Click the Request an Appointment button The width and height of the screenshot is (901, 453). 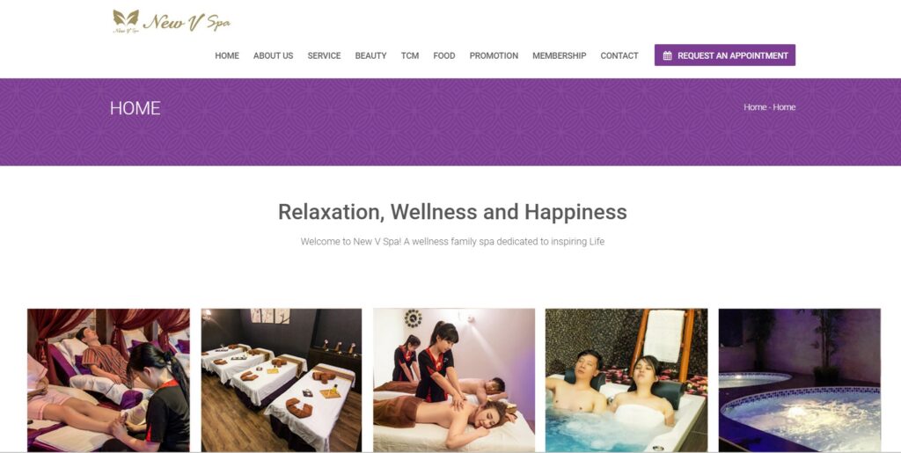725,55
